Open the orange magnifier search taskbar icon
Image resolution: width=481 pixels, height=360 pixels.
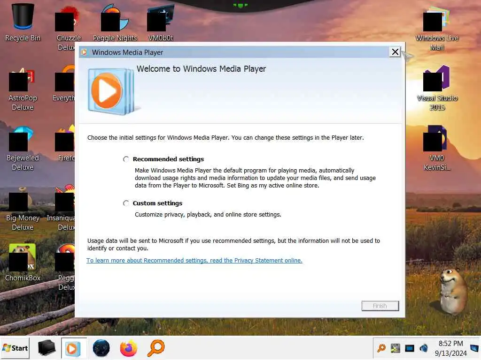[156, 348]
